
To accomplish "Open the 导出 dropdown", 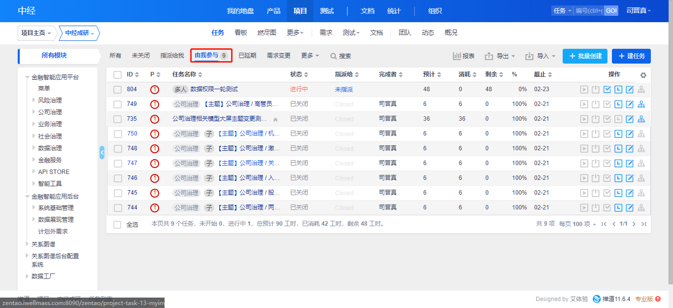I will tap(500, 56).
